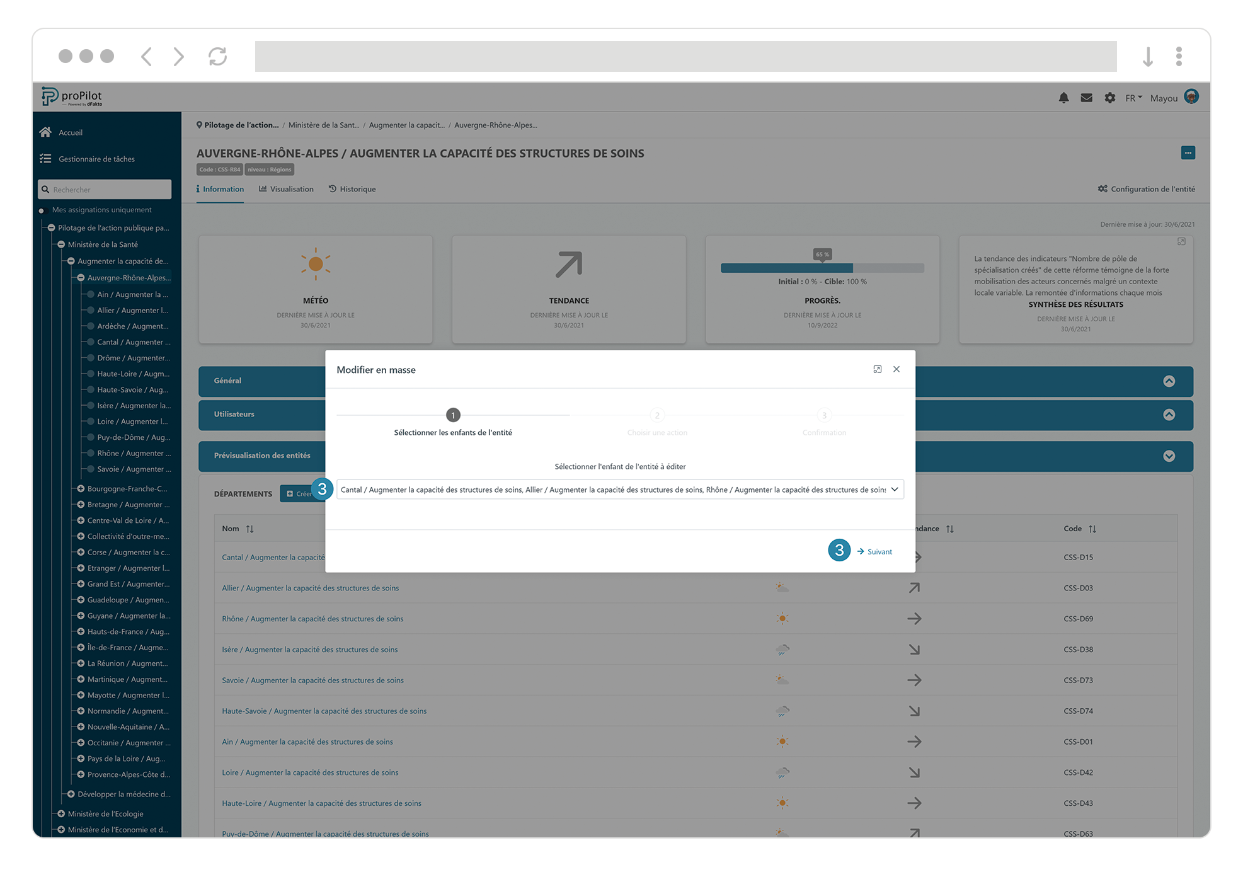1243x872 pixels.
Task: Open Allier department link in table
Action: click(310, 588)
